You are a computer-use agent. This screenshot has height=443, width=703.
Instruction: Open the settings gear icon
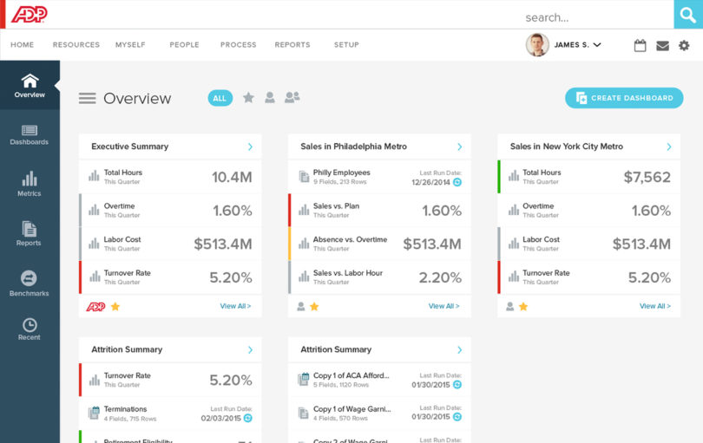(x=684, y=45)
